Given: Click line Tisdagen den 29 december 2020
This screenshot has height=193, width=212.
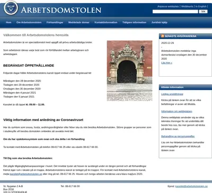Looking at the screenshot, I should click(x=21, y=85).
